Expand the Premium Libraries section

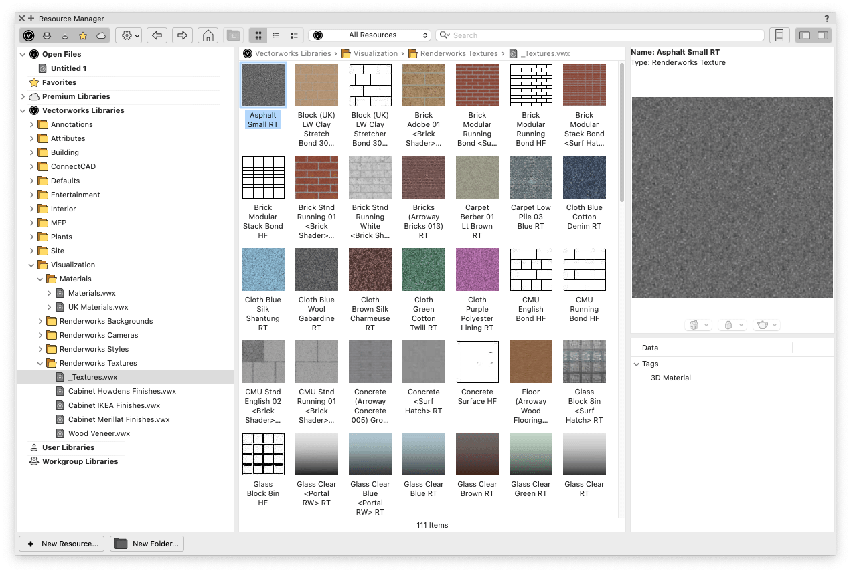23,96
